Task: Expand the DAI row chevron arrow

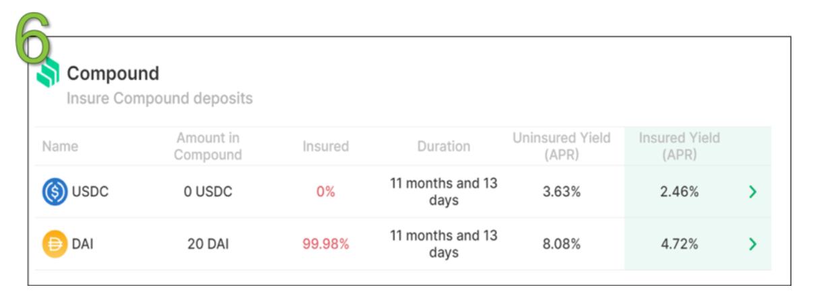Action: 752,244
